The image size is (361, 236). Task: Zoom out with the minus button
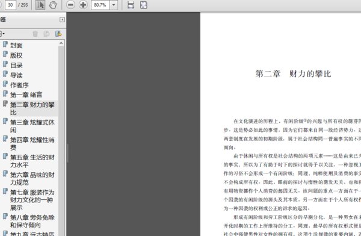tap(70, 5)
